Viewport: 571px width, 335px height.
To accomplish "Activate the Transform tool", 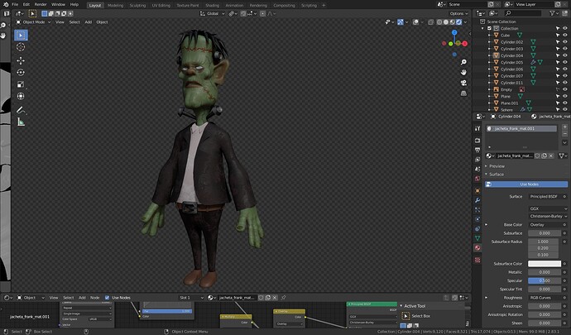I will coord(21,96).
